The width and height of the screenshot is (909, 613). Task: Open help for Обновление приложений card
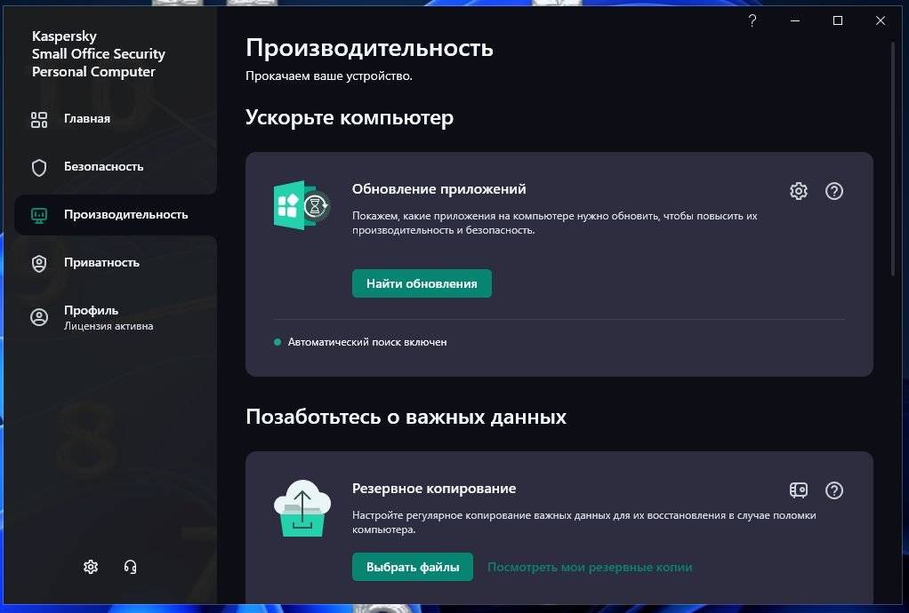click(x=833, y=191)
